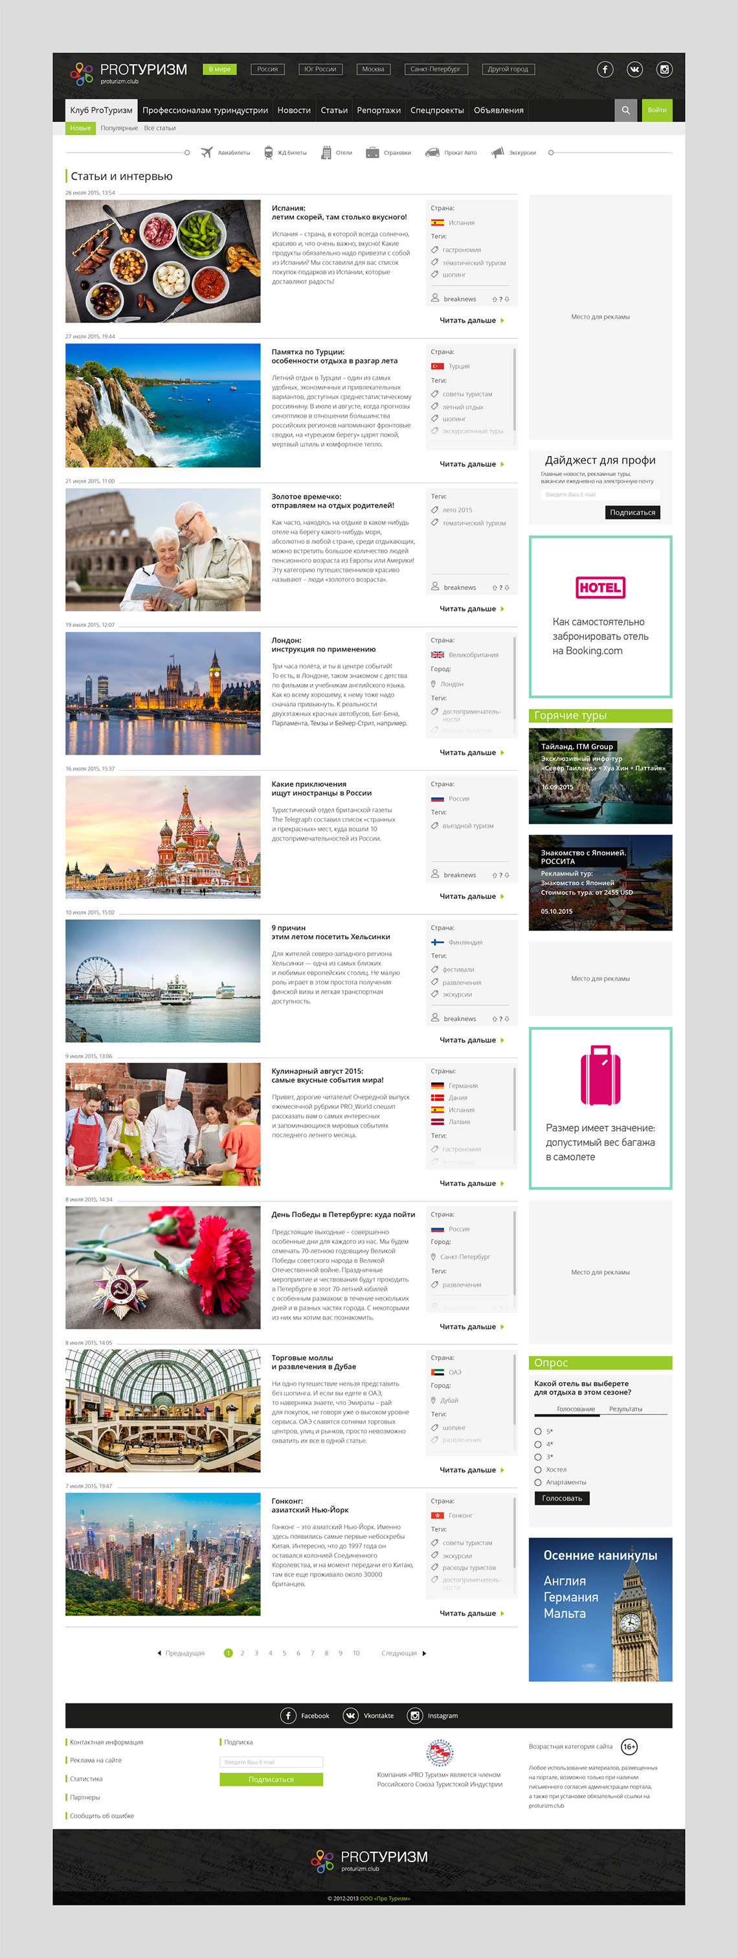Select the 3* poll option
738x1958 pixels.
538,1457
